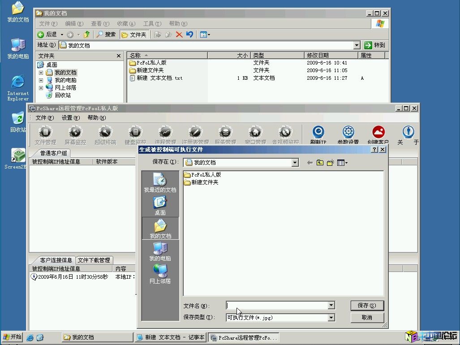Screen dimensions: 460x345
Task: Click the 文件管理 toolbar icon
Action: (45, 133)
